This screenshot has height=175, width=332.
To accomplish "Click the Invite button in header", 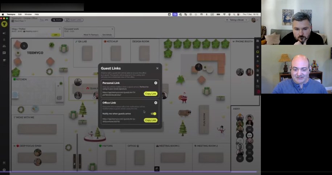I will point(57,20).
